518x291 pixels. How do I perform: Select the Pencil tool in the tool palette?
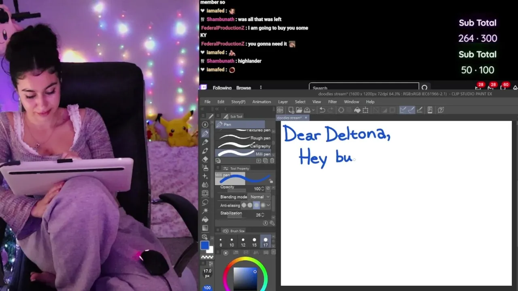pyautogui.click(x=205, y=142)
